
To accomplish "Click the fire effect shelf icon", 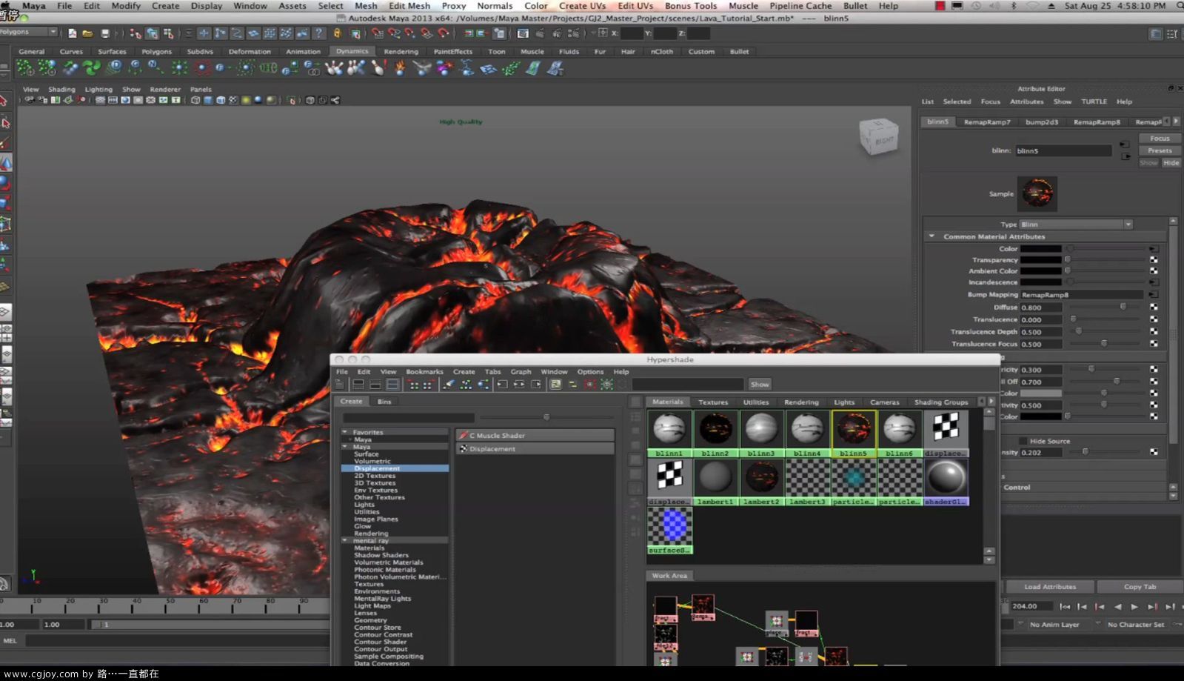I will (401, 68).
